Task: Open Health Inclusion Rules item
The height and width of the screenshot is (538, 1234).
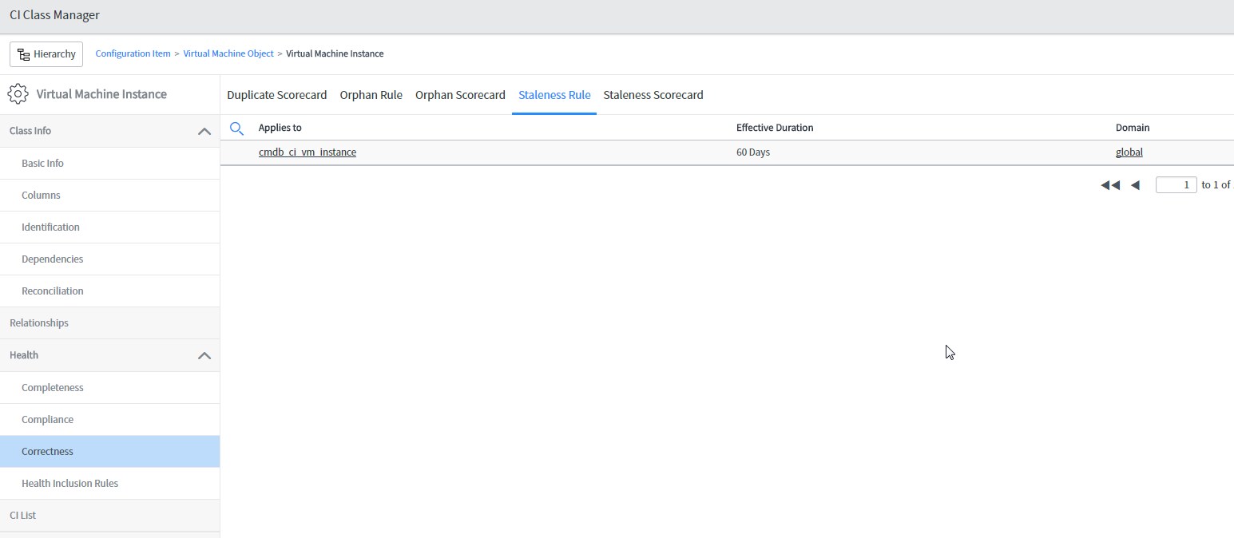Action: 69,483
